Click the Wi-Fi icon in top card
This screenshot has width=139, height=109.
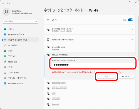tap(48, 20)
